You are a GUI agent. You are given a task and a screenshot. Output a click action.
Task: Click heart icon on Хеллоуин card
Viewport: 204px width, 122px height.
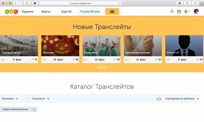click(73, 60)
